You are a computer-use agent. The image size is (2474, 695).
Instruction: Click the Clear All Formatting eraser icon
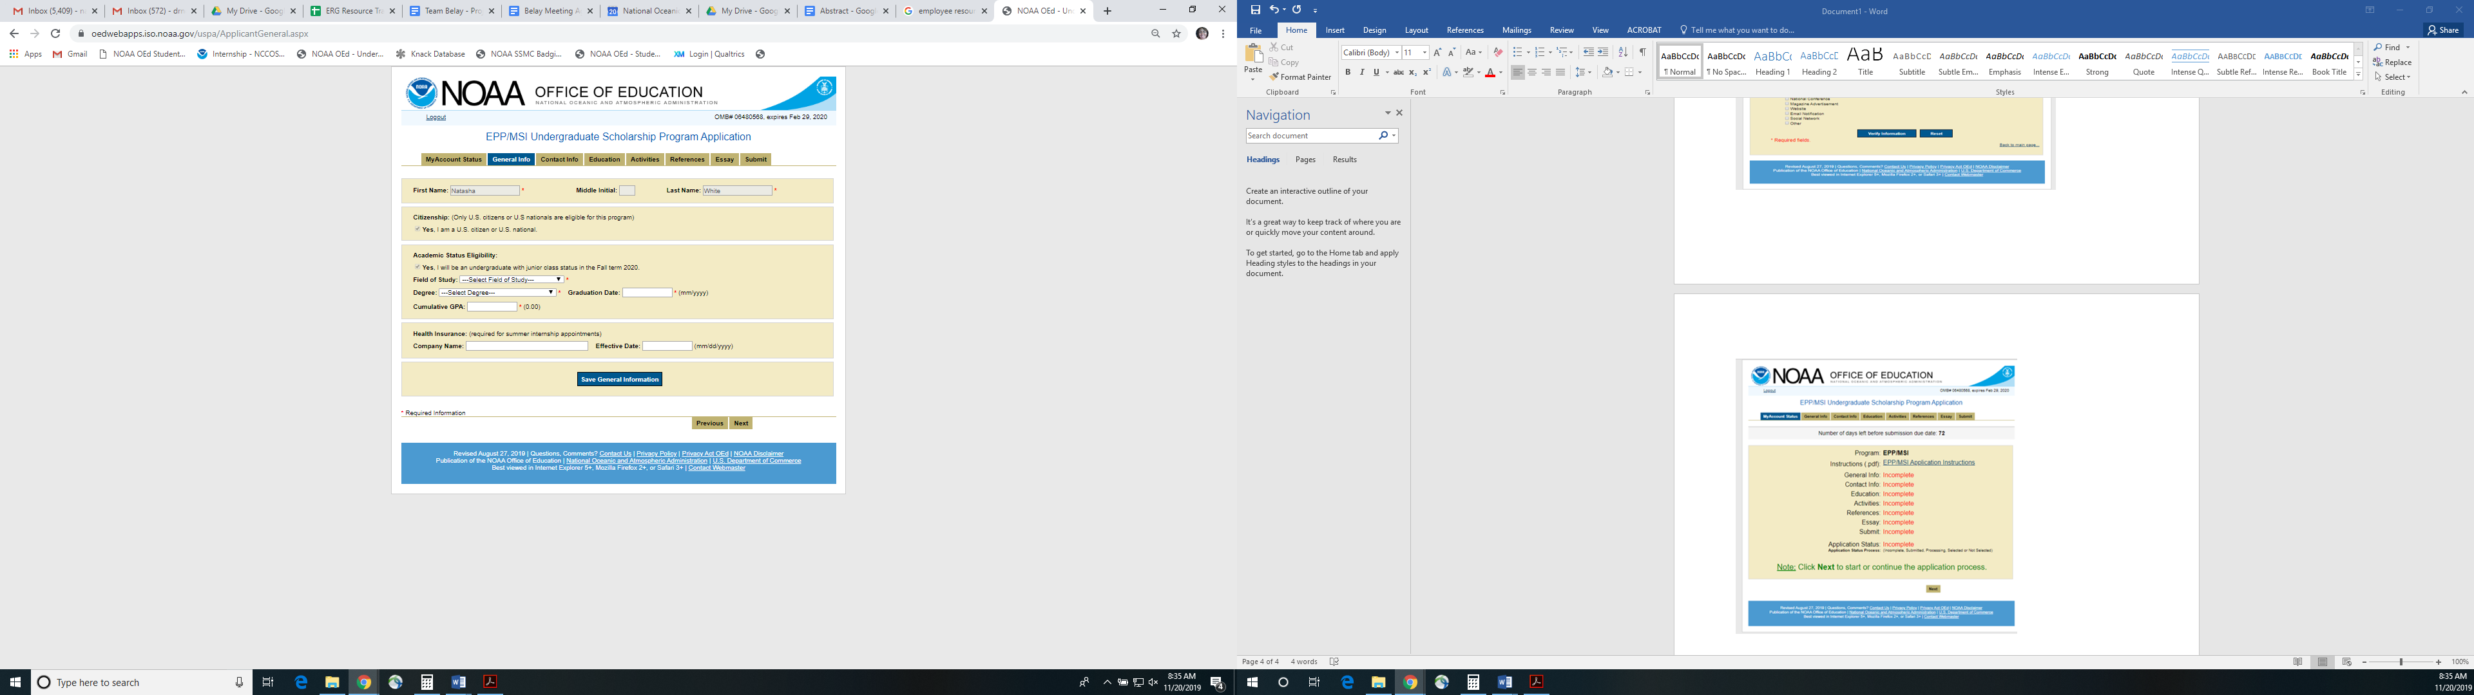click(1497, 52)
